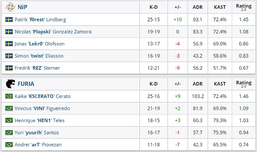Image resolution: width=257 pixels, height=152 pixels.
Task: Sort FURIA table by Rating 2.0 header
Action: (x=244, y=84)
